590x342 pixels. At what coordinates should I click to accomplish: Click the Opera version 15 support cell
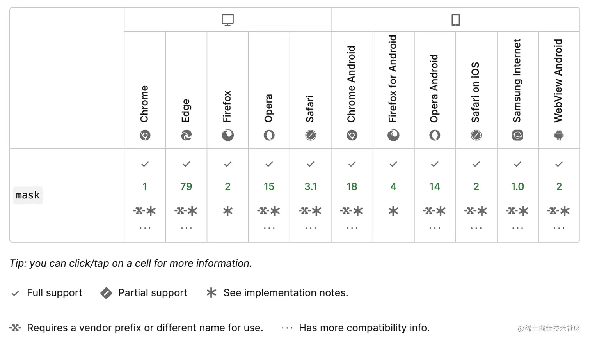point(269,187)
